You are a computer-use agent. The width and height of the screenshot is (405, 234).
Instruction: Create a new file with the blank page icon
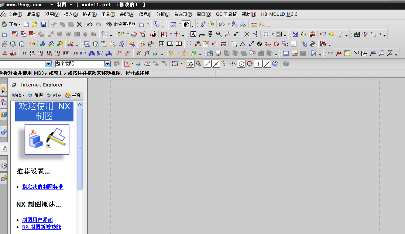click(x=26, y=24)
